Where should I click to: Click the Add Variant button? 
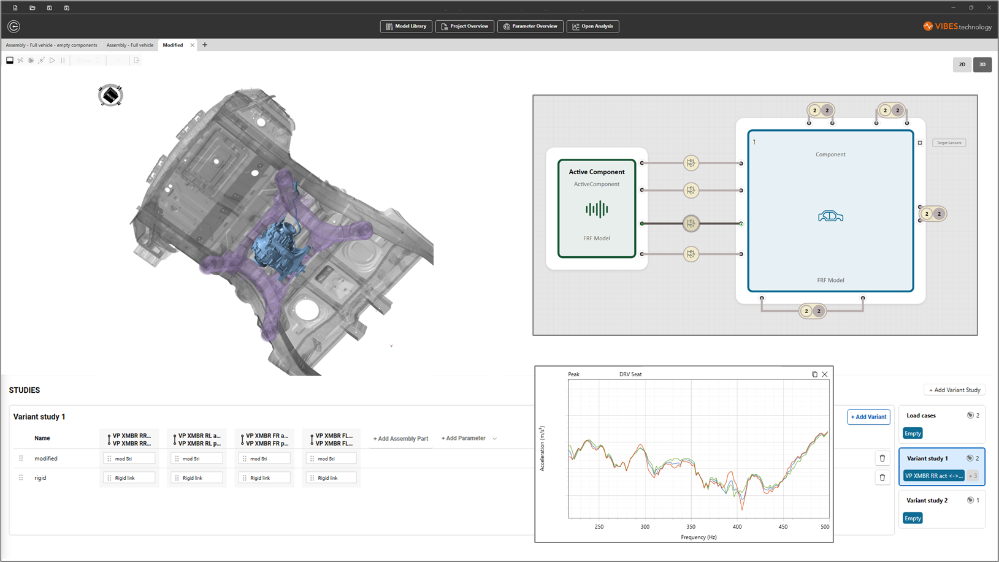click(x=868, y=417)
